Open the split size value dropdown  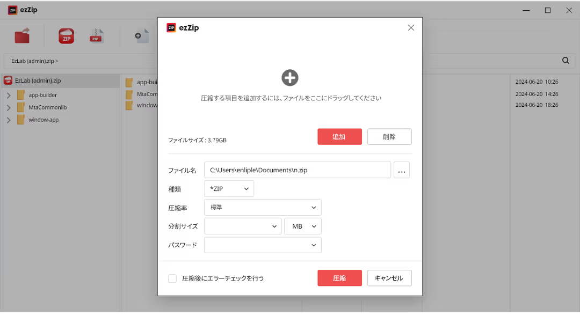(243, 226)
